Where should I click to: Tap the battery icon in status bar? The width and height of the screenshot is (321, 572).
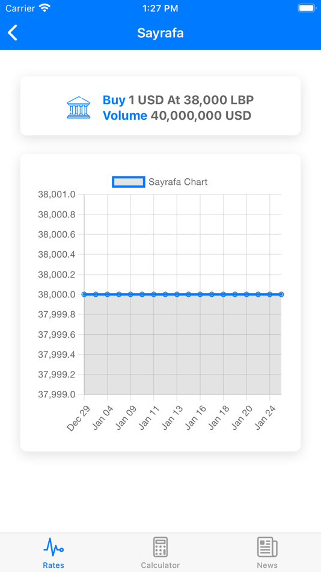(x=307, y=8)
